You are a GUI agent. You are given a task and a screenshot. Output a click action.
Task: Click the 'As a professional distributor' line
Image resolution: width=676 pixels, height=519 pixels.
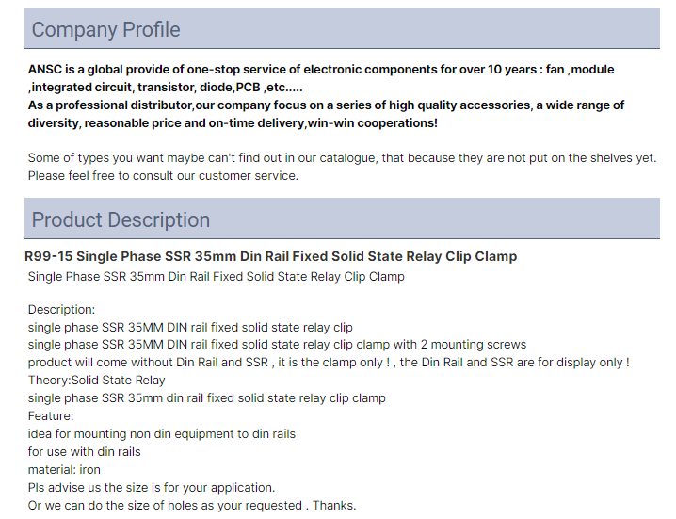(x=326, y=105)
